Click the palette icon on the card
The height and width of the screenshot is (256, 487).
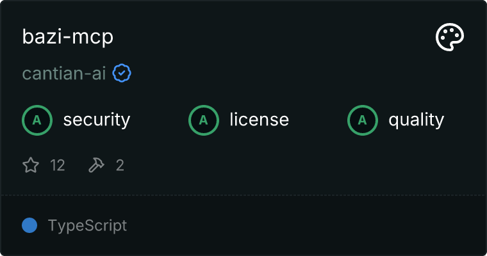click(x=450, y=38)
